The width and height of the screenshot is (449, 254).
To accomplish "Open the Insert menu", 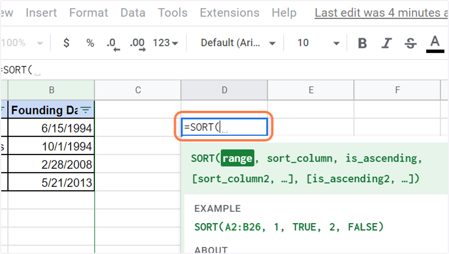I will pyautogui.click(x=41, y=13).
